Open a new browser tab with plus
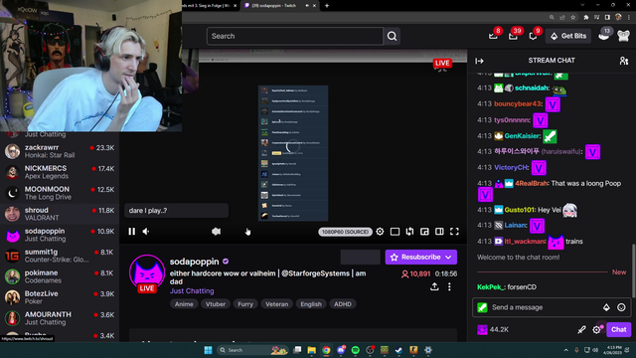Image resolution: width=636 pixels, height=358 pixels. (327, 6)
